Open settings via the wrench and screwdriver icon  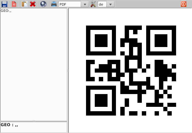click(x=93, y=4)
